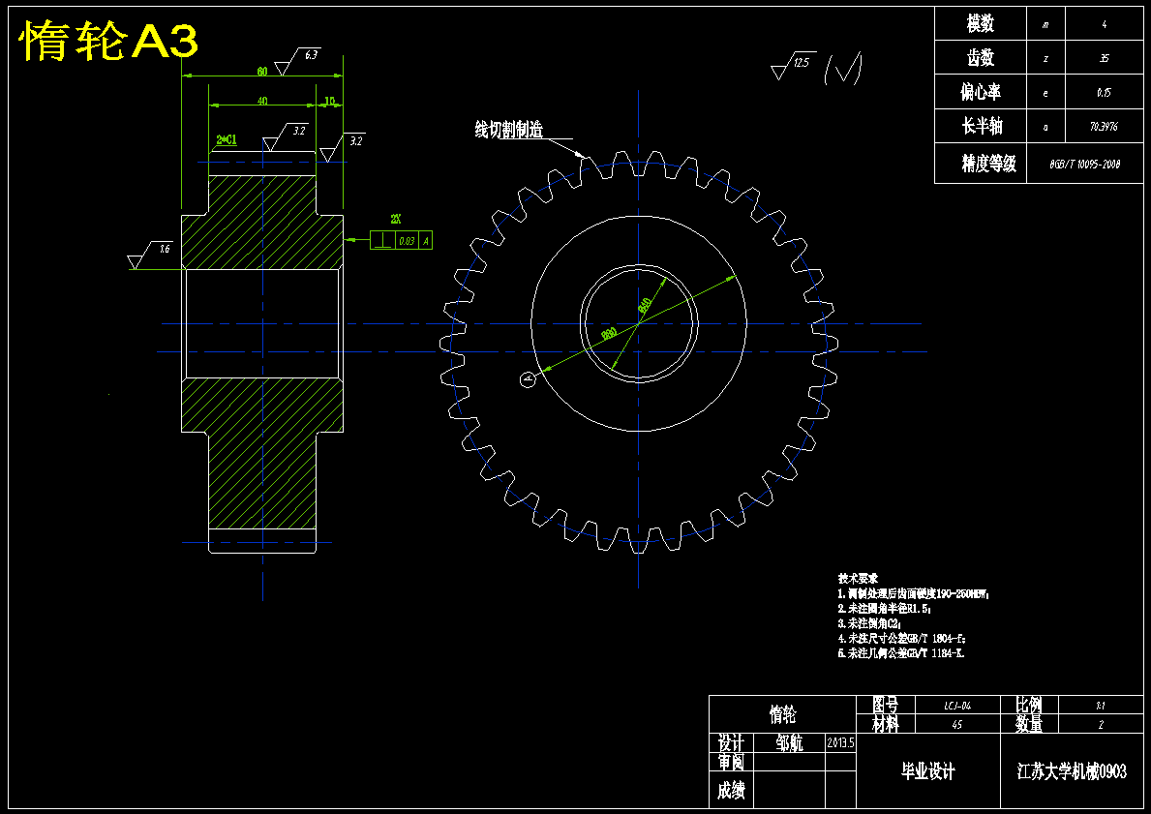Select '8GB/T 10095-2008' accuracy grade
This screenshot has height=814, width=1151.
click(x=1085, y=165)
